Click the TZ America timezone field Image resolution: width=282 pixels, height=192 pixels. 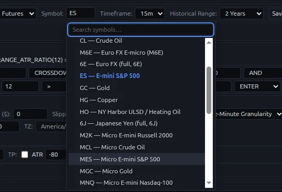(51, 126)
